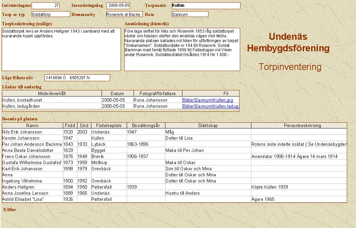Open the Bilder\Sannum\Kullen.jpg link
This screenshot has width=356, height=228.
pos(208,100)
